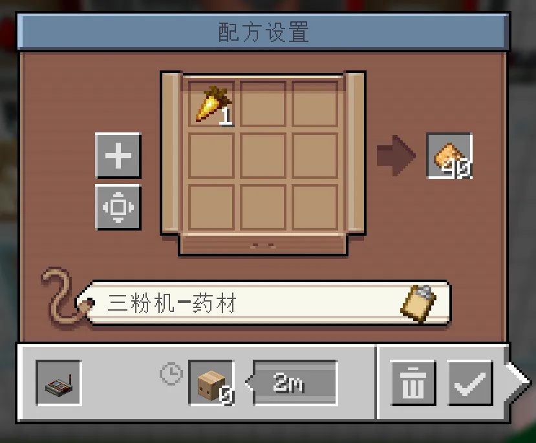Image resolution: width=536 pixels, height=443 pixels.
Task: Select the center crafting grid slot
Action: 263,156
